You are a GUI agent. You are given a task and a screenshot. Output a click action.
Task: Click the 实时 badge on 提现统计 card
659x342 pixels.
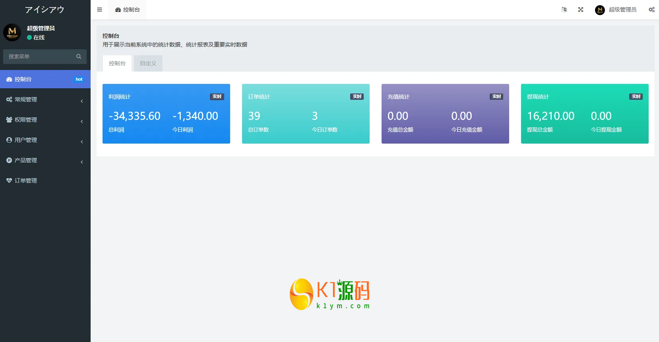pos(636,97)
